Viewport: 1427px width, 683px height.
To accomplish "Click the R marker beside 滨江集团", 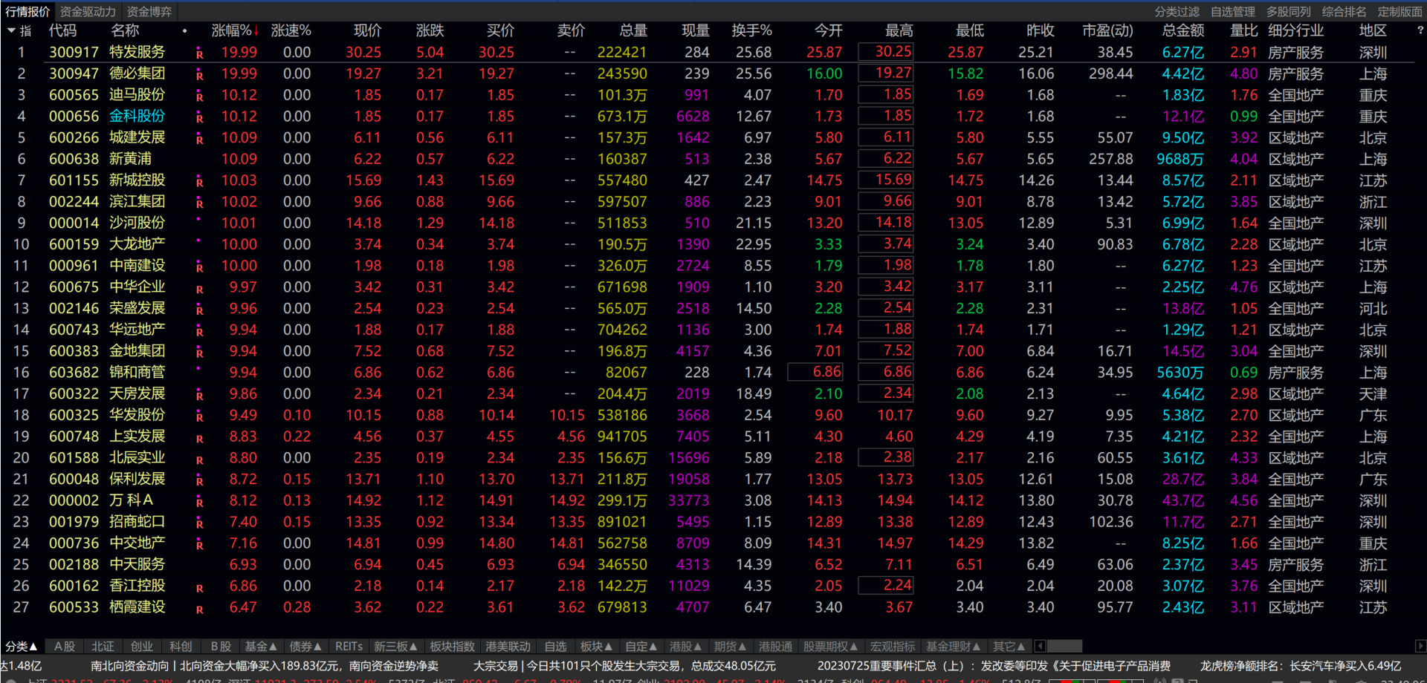I will tap(199, 204).
